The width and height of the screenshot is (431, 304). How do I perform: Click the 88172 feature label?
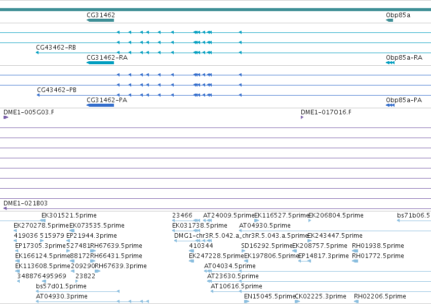pos(80,256)
